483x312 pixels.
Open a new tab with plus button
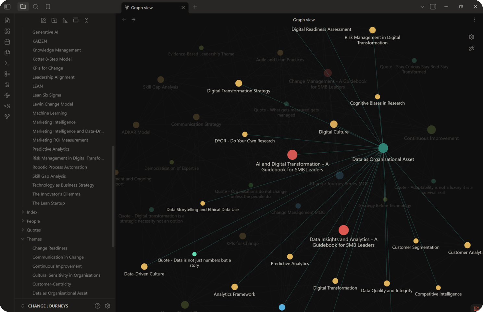(x=195, y=7)
